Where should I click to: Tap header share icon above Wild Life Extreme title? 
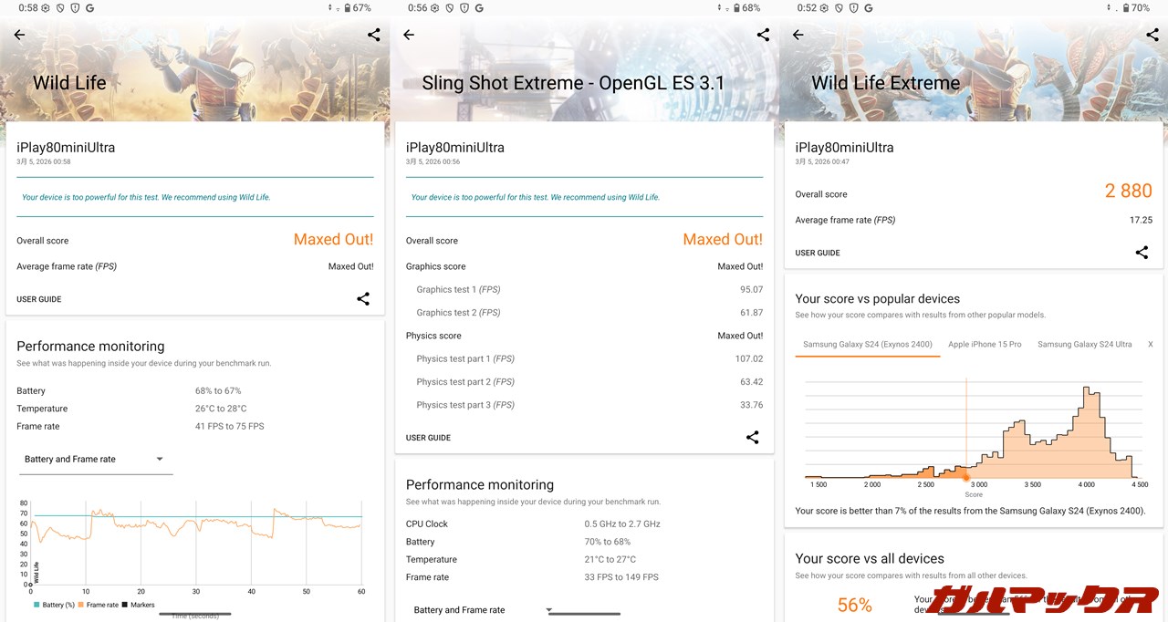(x=1152, y=36)
